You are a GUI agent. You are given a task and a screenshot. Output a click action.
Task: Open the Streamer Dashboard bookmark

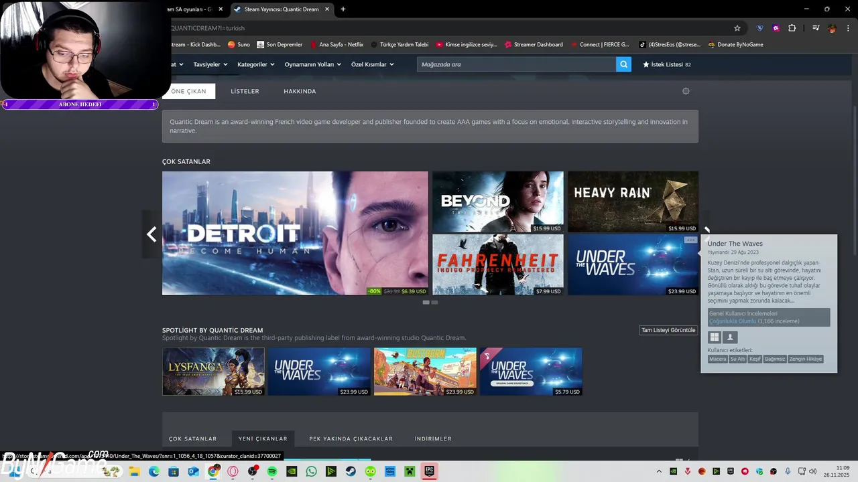click(x=534, y=45)
